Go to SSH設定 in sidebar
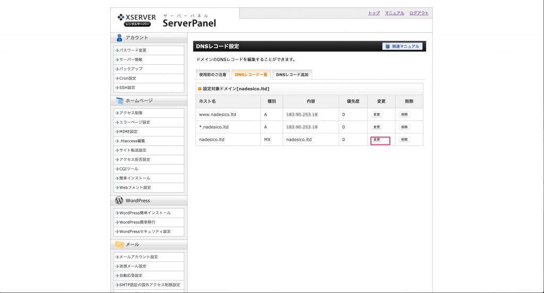This screenshot has width=544, height=293. (127, 88)
